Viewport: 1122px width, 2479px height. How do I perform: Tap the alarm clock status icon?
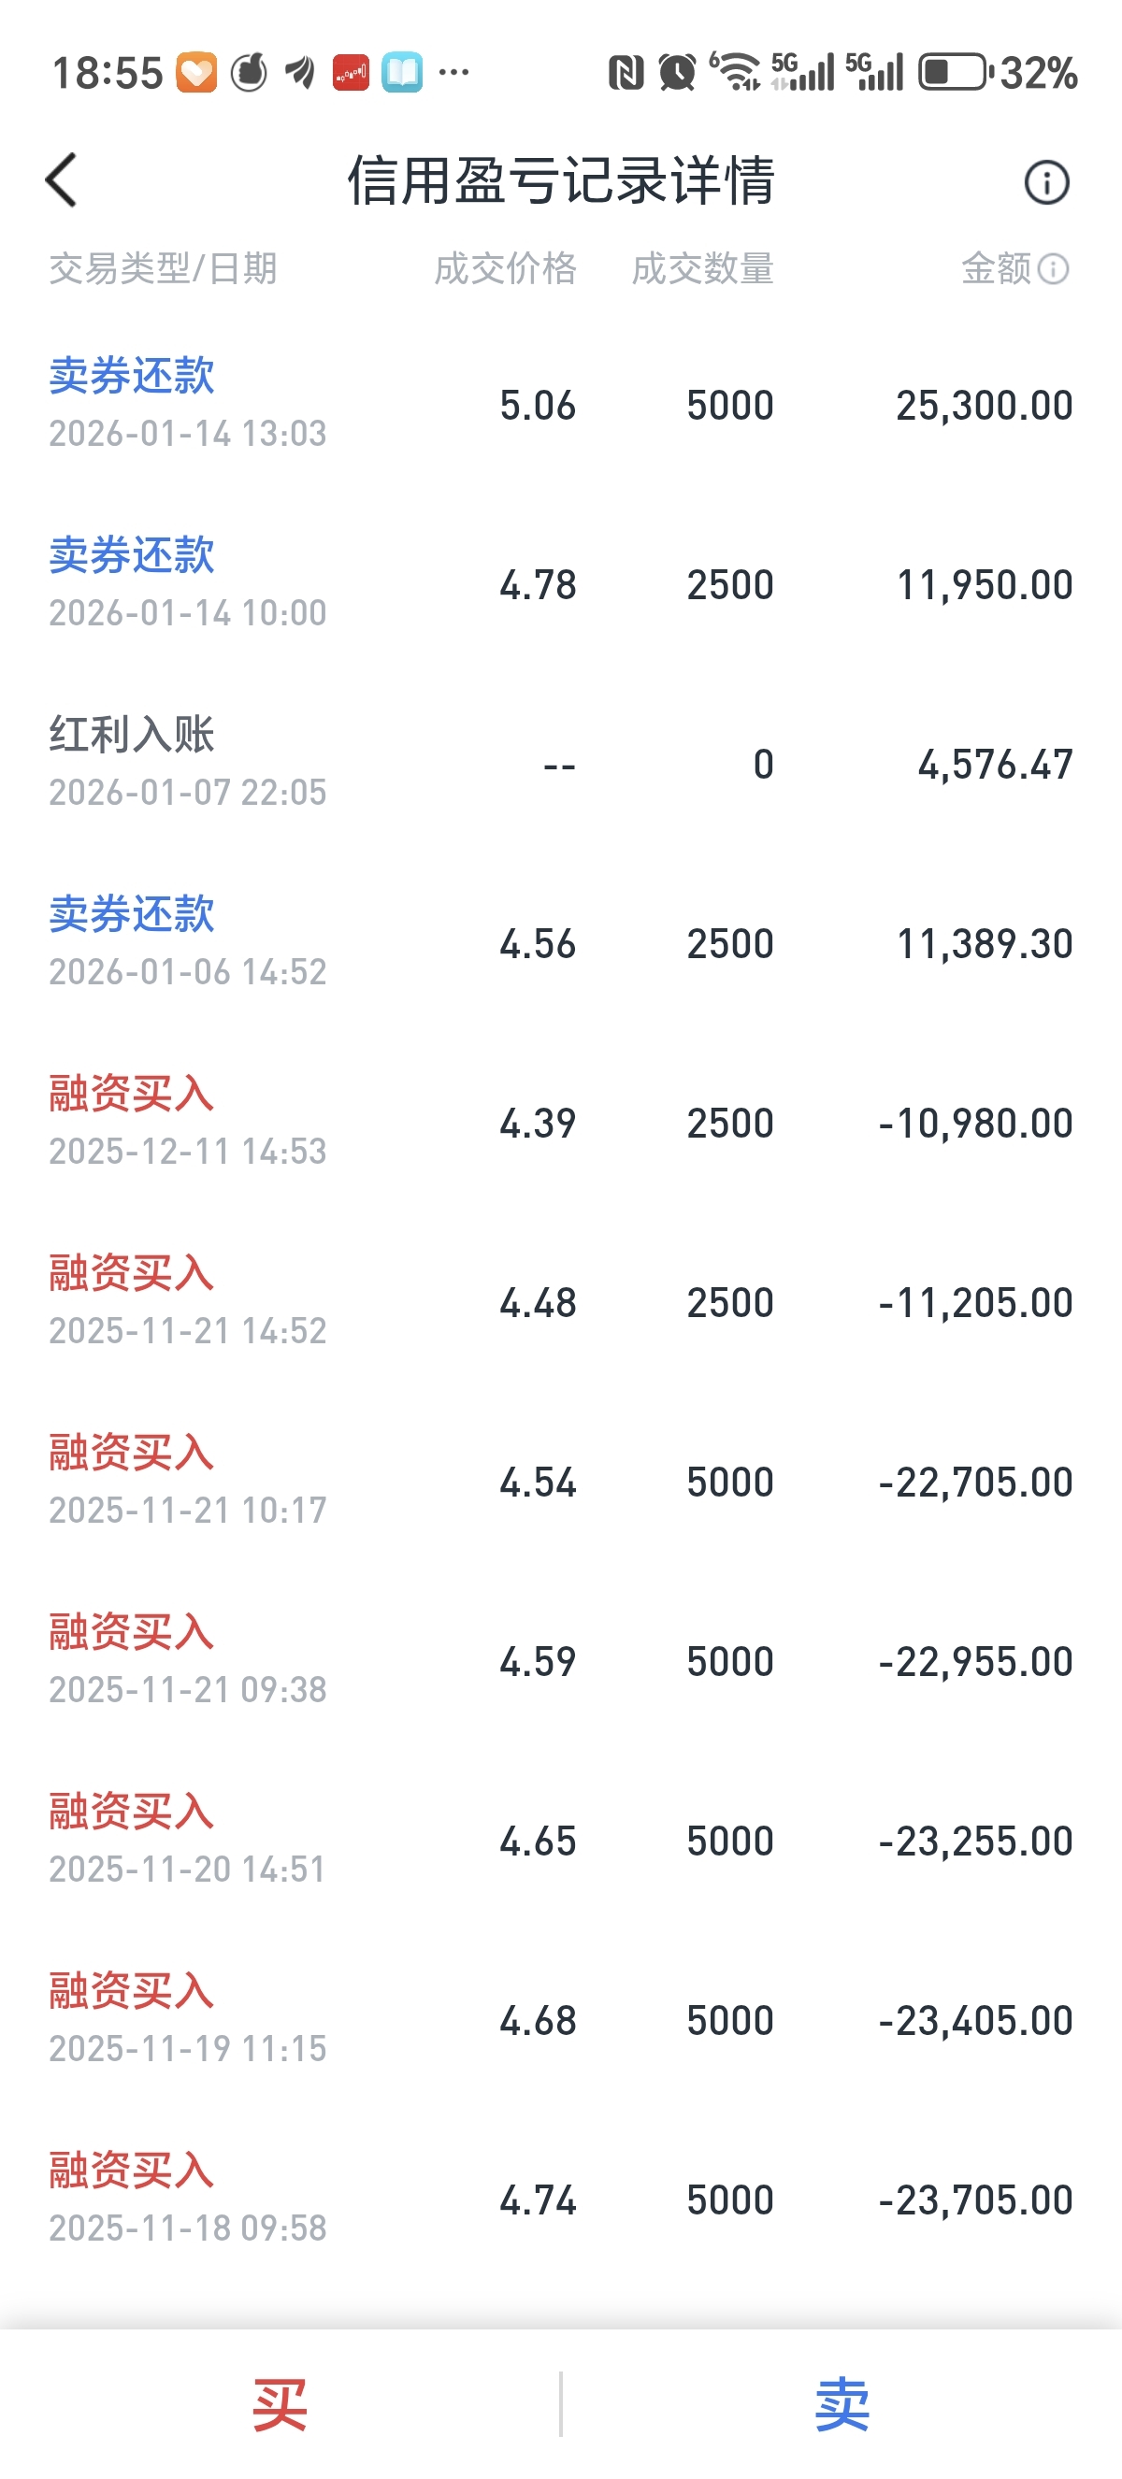click(x=676, y=72)
